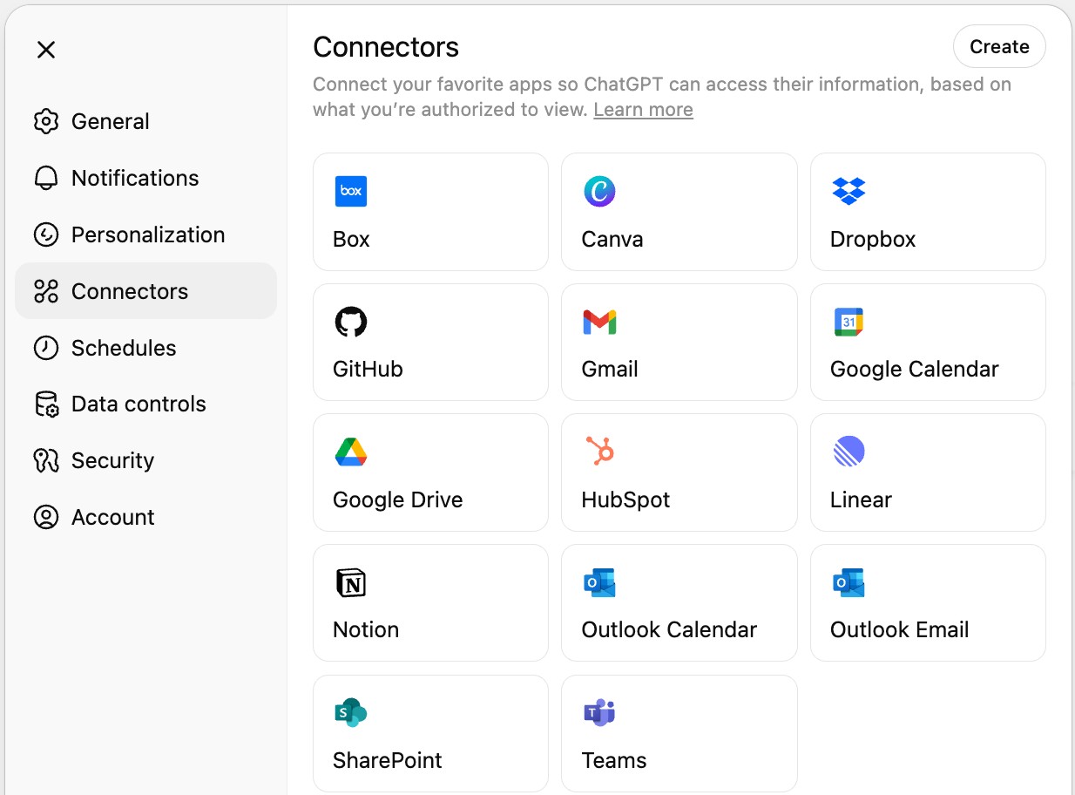Click the Linear connector icon
1075x795 pixels.
click(x=848, y=452)
